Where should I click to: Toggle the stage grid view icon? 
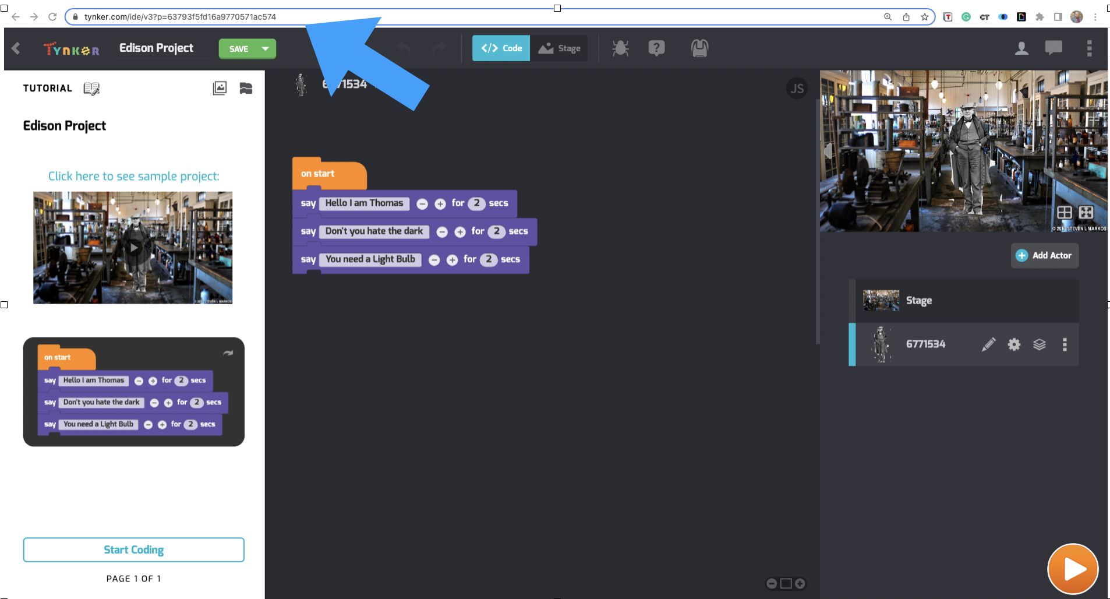tap(1065, 213)
